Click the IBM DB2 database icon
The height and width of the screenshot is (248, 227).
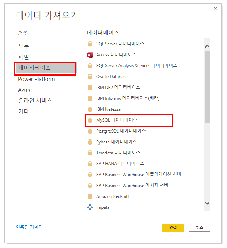tap(90, 88)
